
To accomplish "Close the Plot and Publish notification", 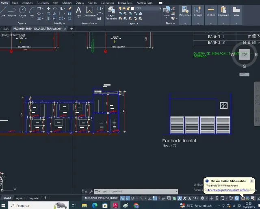I will click(x=251, y=181).
